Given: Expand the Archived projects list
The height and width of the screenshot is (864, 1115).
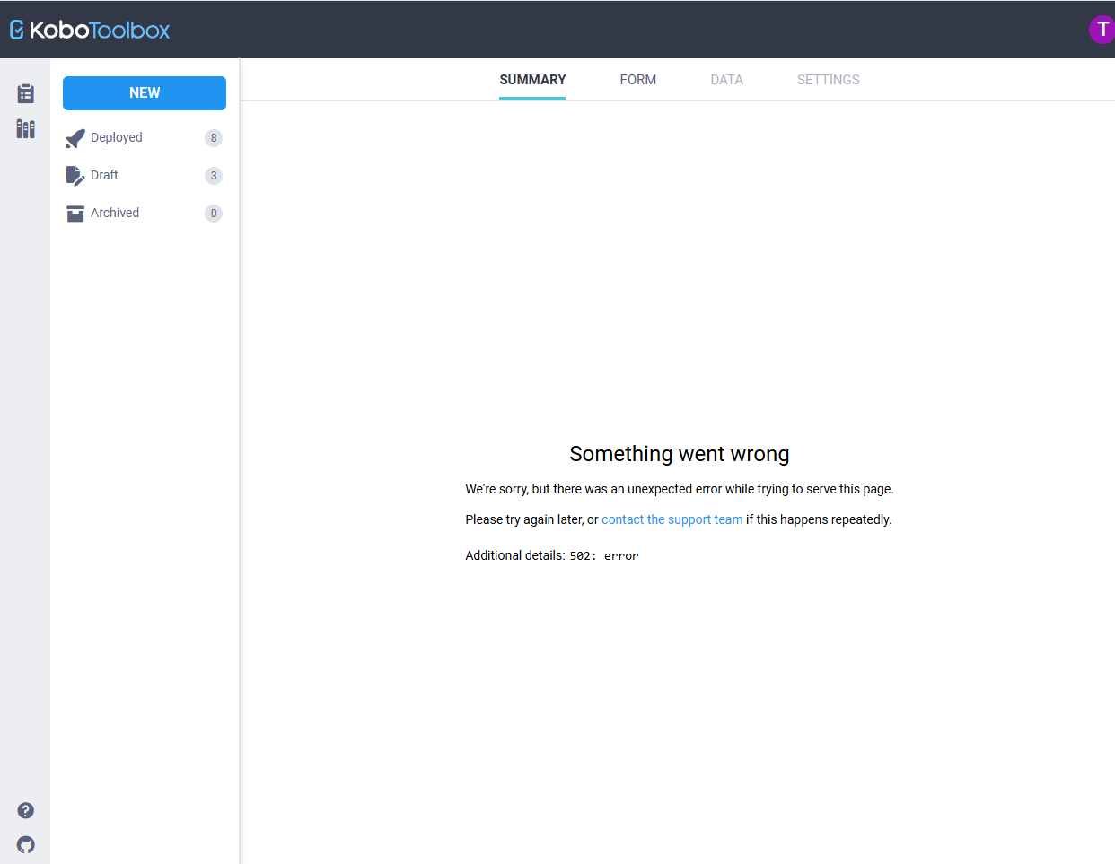Looking at the screenshot, I should (x=115, y=213).
